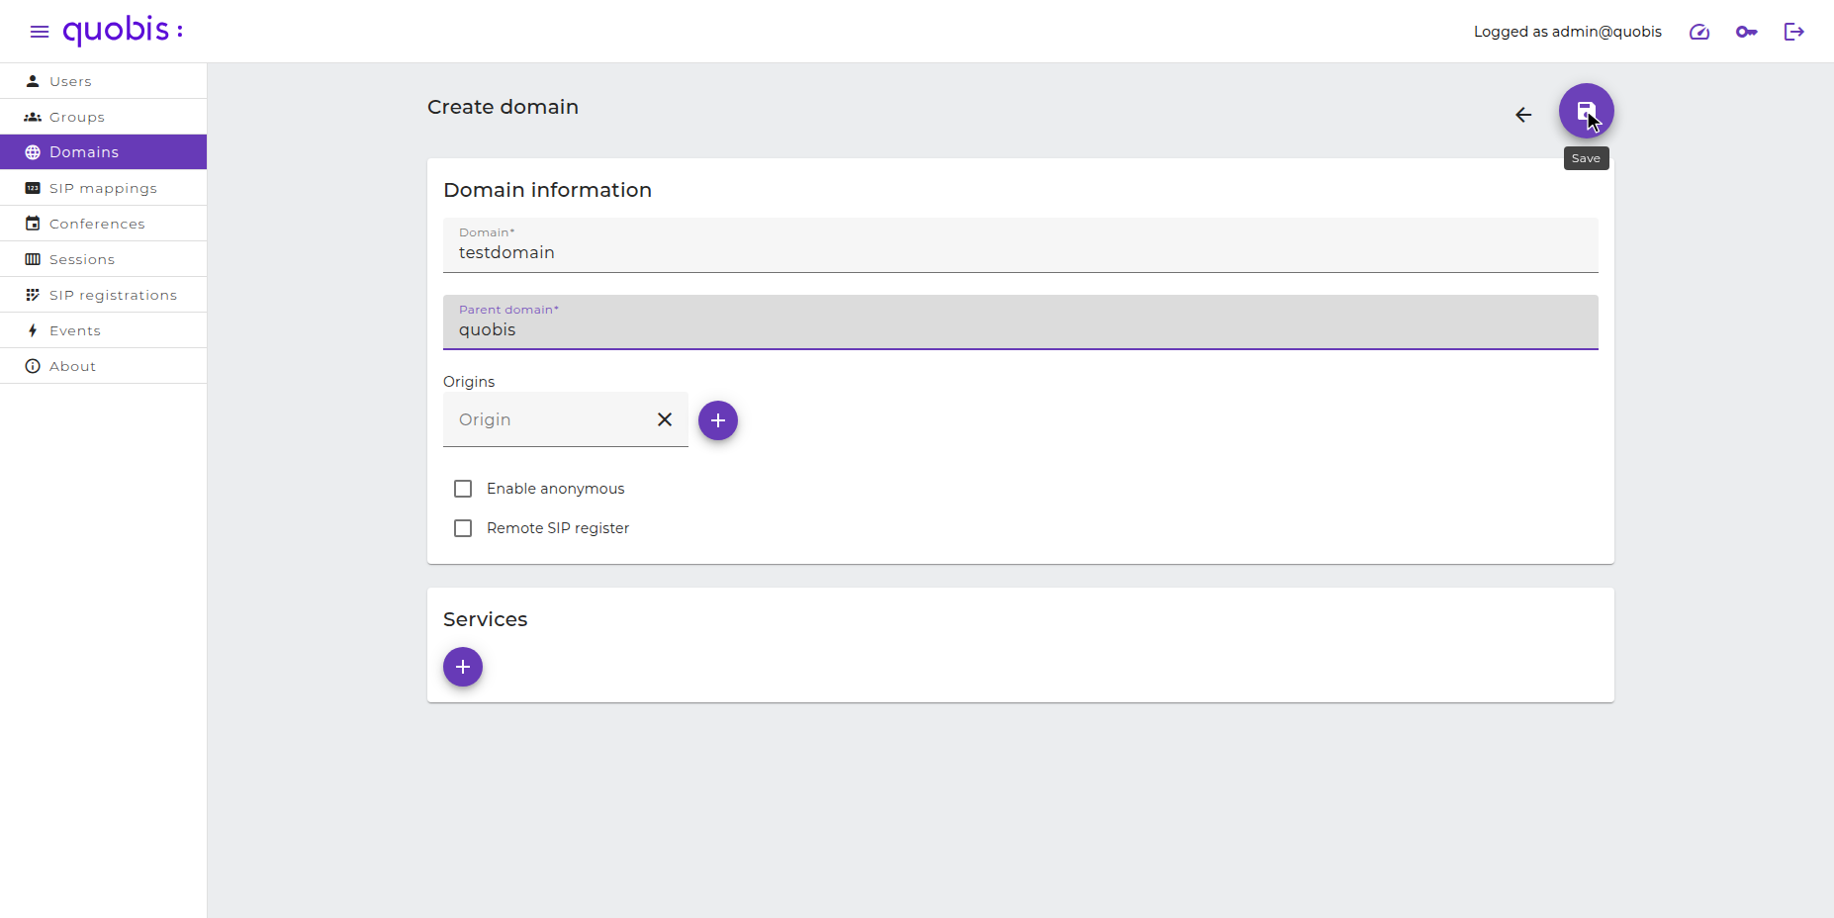Open the dashboard speedometer icon
This screenshot has width=1834, height=918.
click(x=1699, y=32)
